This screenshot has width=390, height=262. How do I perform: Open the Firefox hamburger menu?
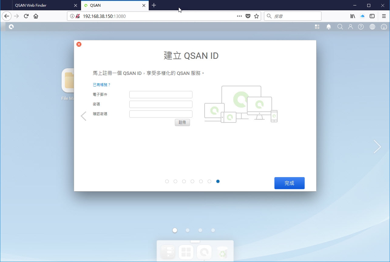tap(384, 16)
